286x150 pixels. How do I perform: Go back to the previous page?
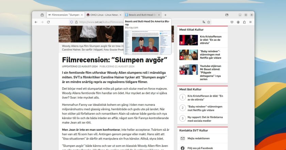click(x=36, y=22)
